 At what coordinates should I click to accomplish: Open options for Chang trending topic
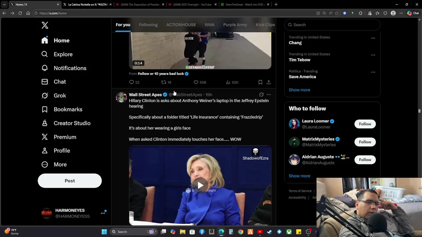point(373,38)
